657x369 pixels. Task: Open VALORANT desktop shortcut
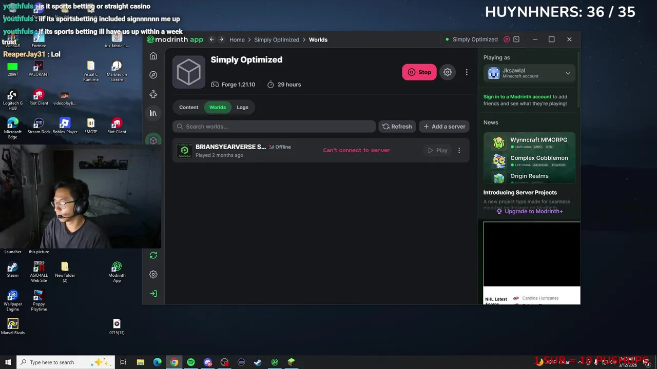38,69
